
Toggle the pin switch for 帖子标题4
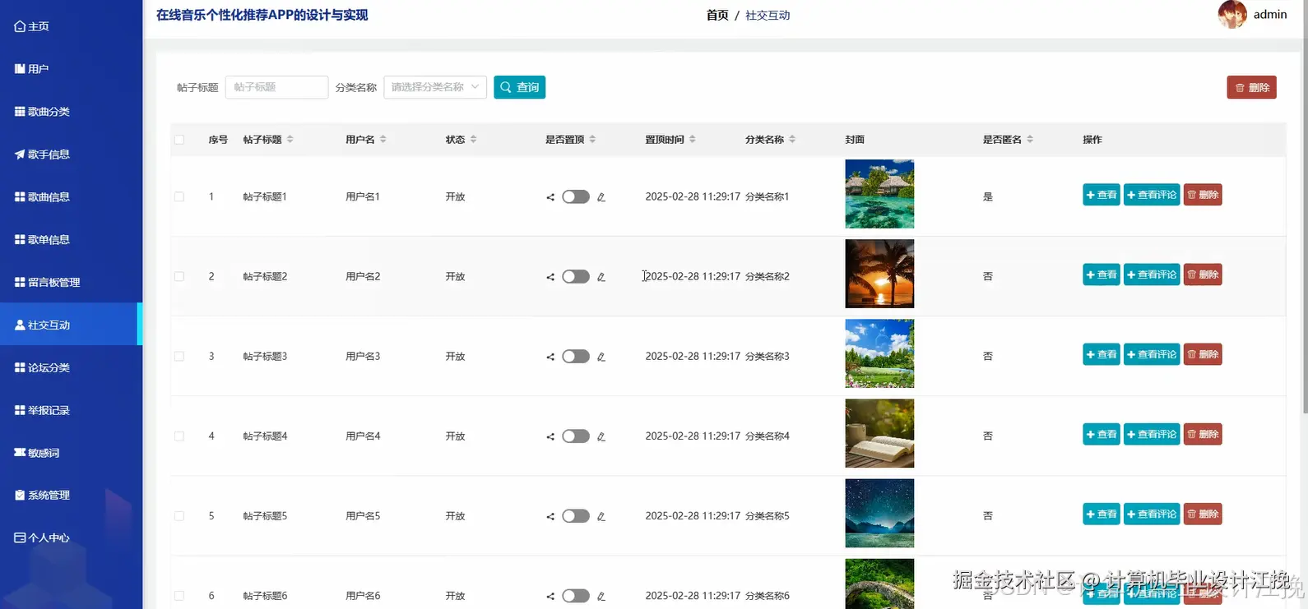coord(576,436)
